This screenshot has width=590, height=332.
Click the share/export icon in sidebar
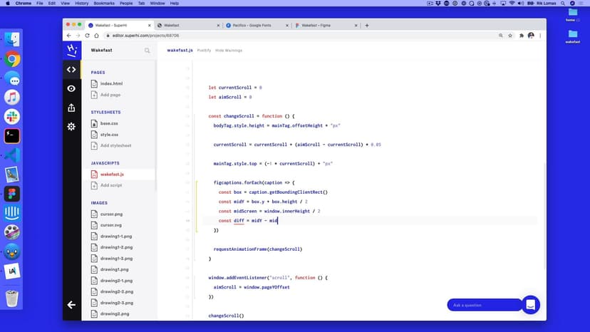pyautogui.click(x=71, y=108)
